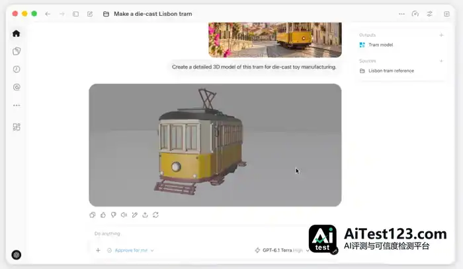Open the Tram model output
463x269 pixels.
click(x=376, y=45)
